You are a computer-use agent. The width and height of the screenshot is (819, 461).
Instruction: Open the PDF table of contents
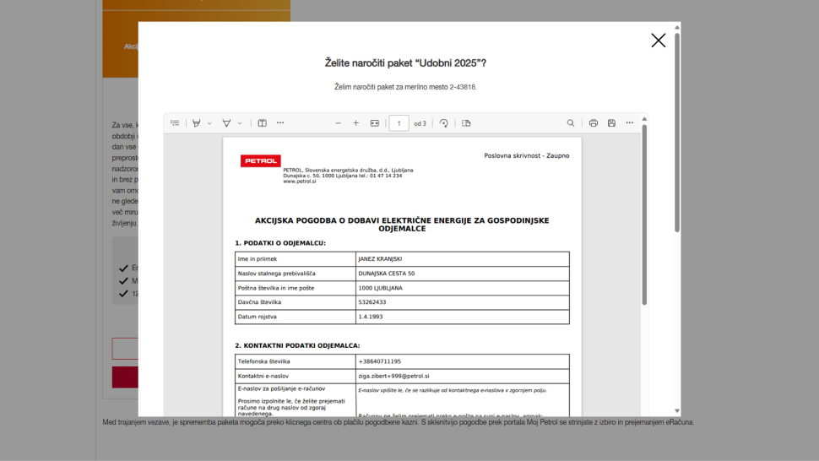tap(175, 123)
